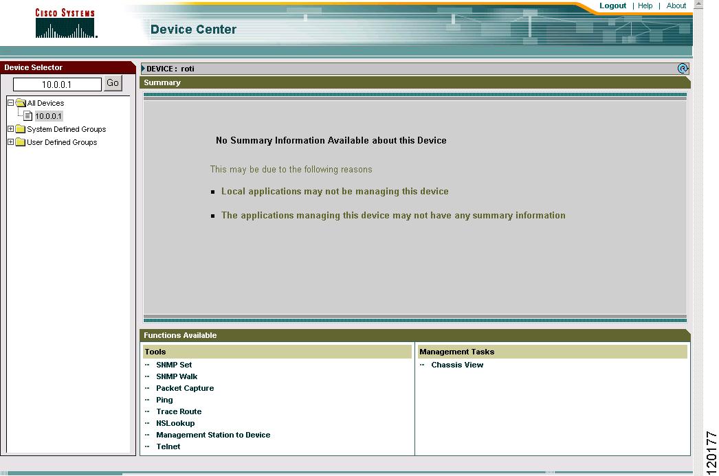The width and height of the screenshot is (719, 476).
Task: Click the System Defined Groups folder icon
Action: [x=20, y=128]
